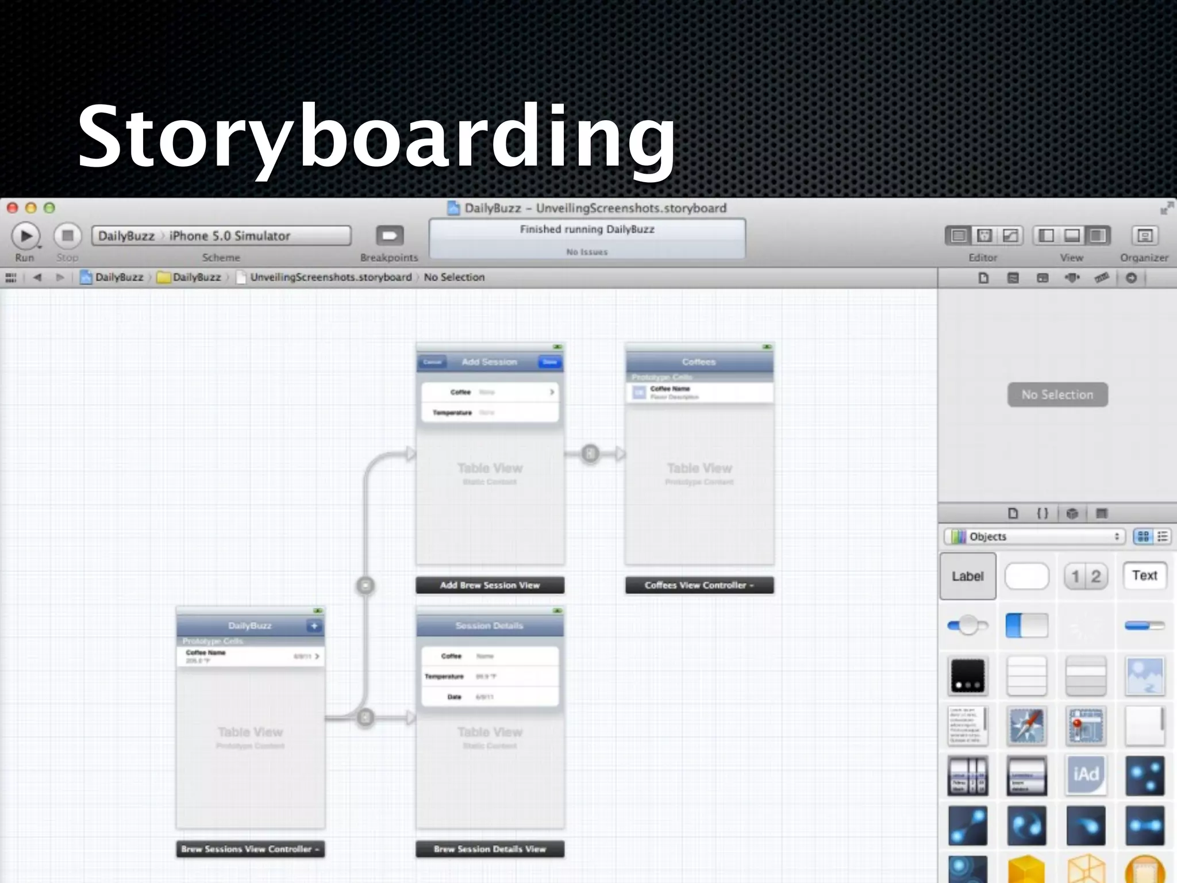The image size is (1177, 883).
Task: Show the Version editor
Action: click(x=1010, y=236)
